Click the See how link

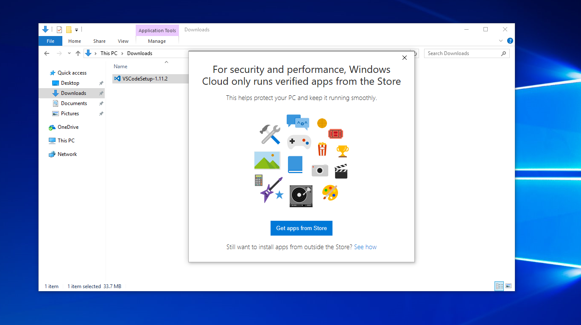coord(365,247)
